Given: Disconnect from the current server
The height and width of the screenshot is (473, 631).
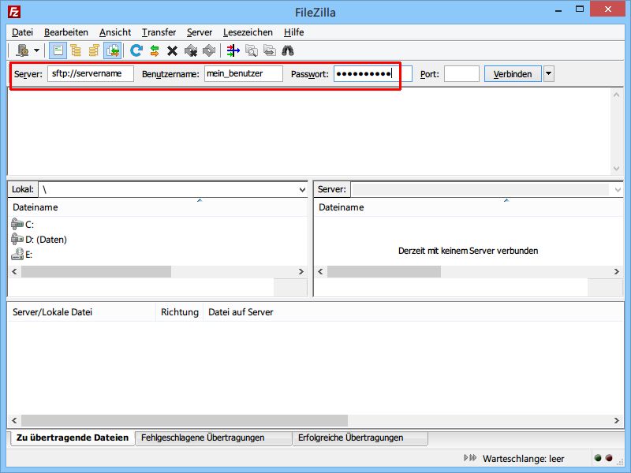Looking at the screenshot, I should point(191,50).
